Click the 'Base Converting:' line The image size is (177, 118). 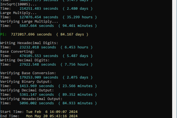[17, 51]
